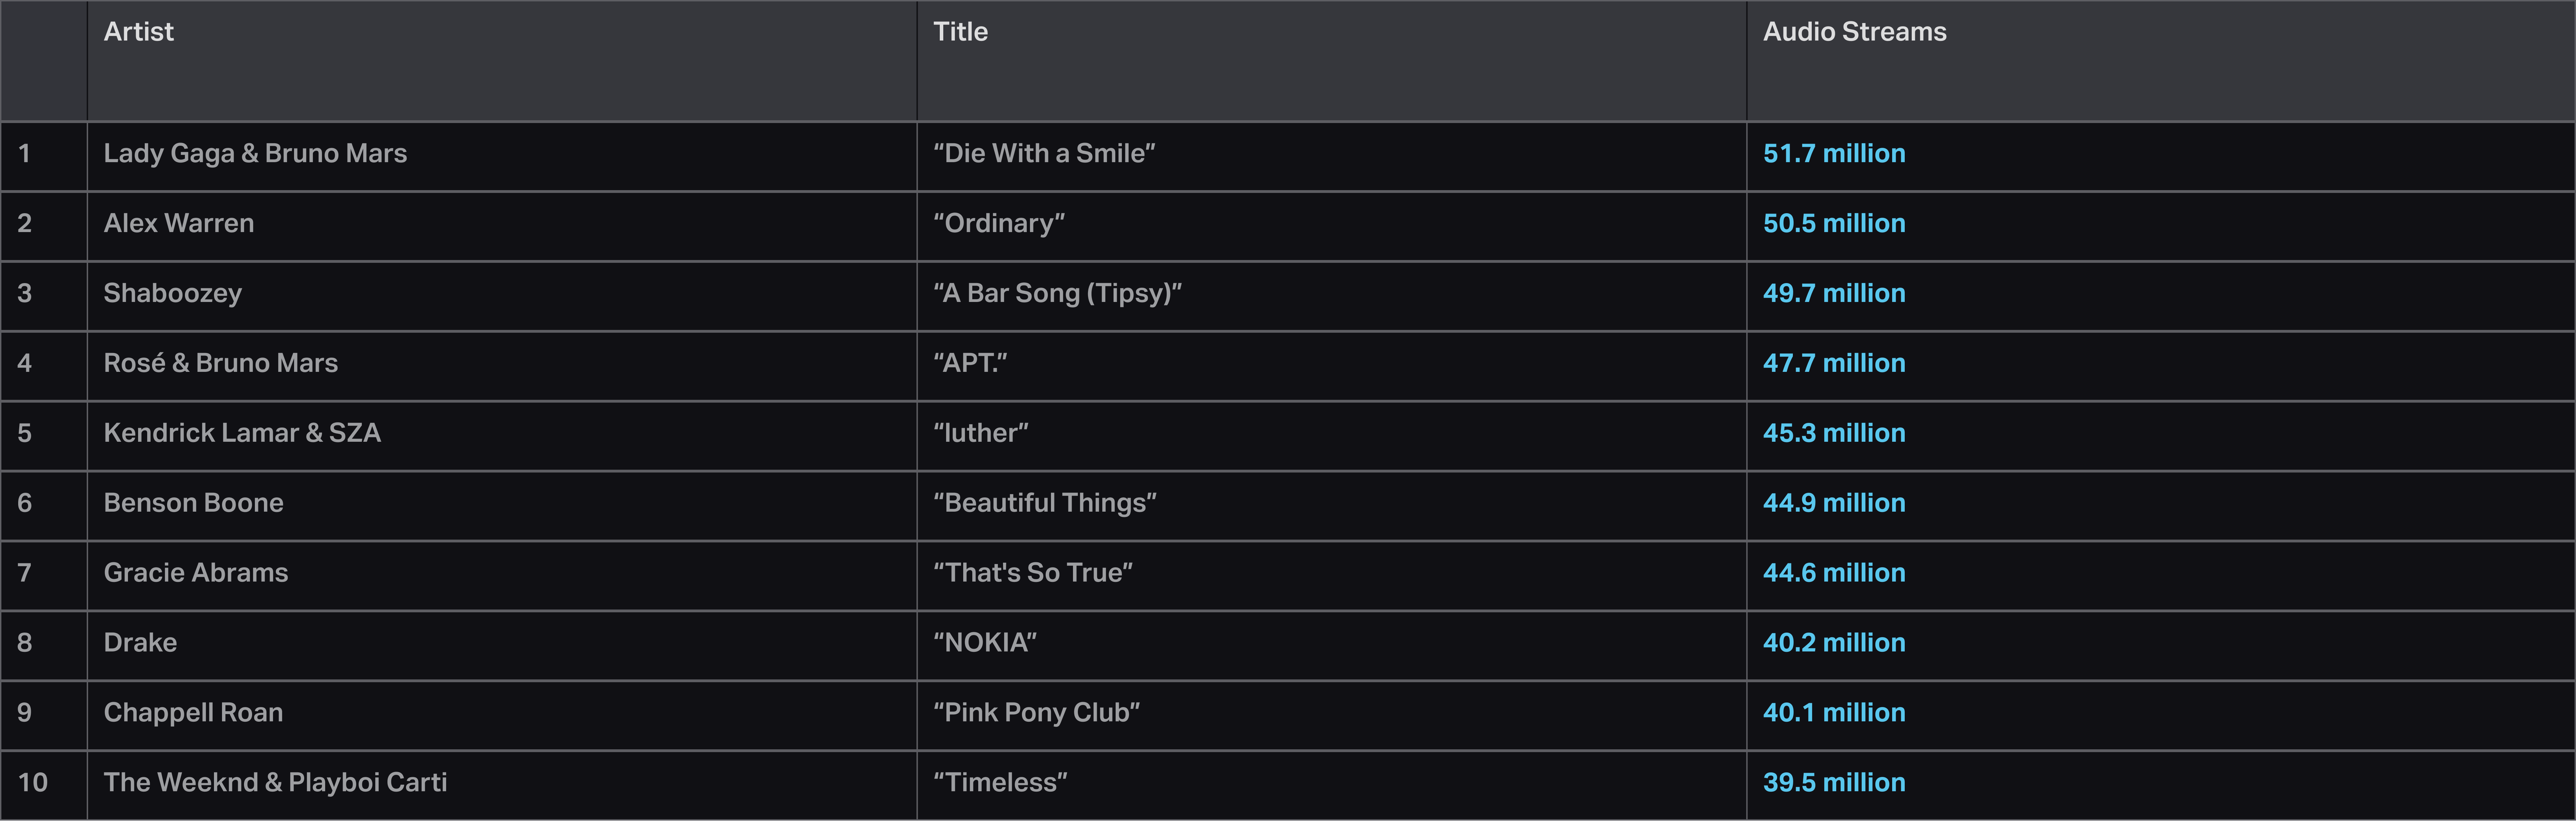Click the Lady Gaga & Bruno Mars cell
This screenshot has height=822, width=2576.
[255, 154]
